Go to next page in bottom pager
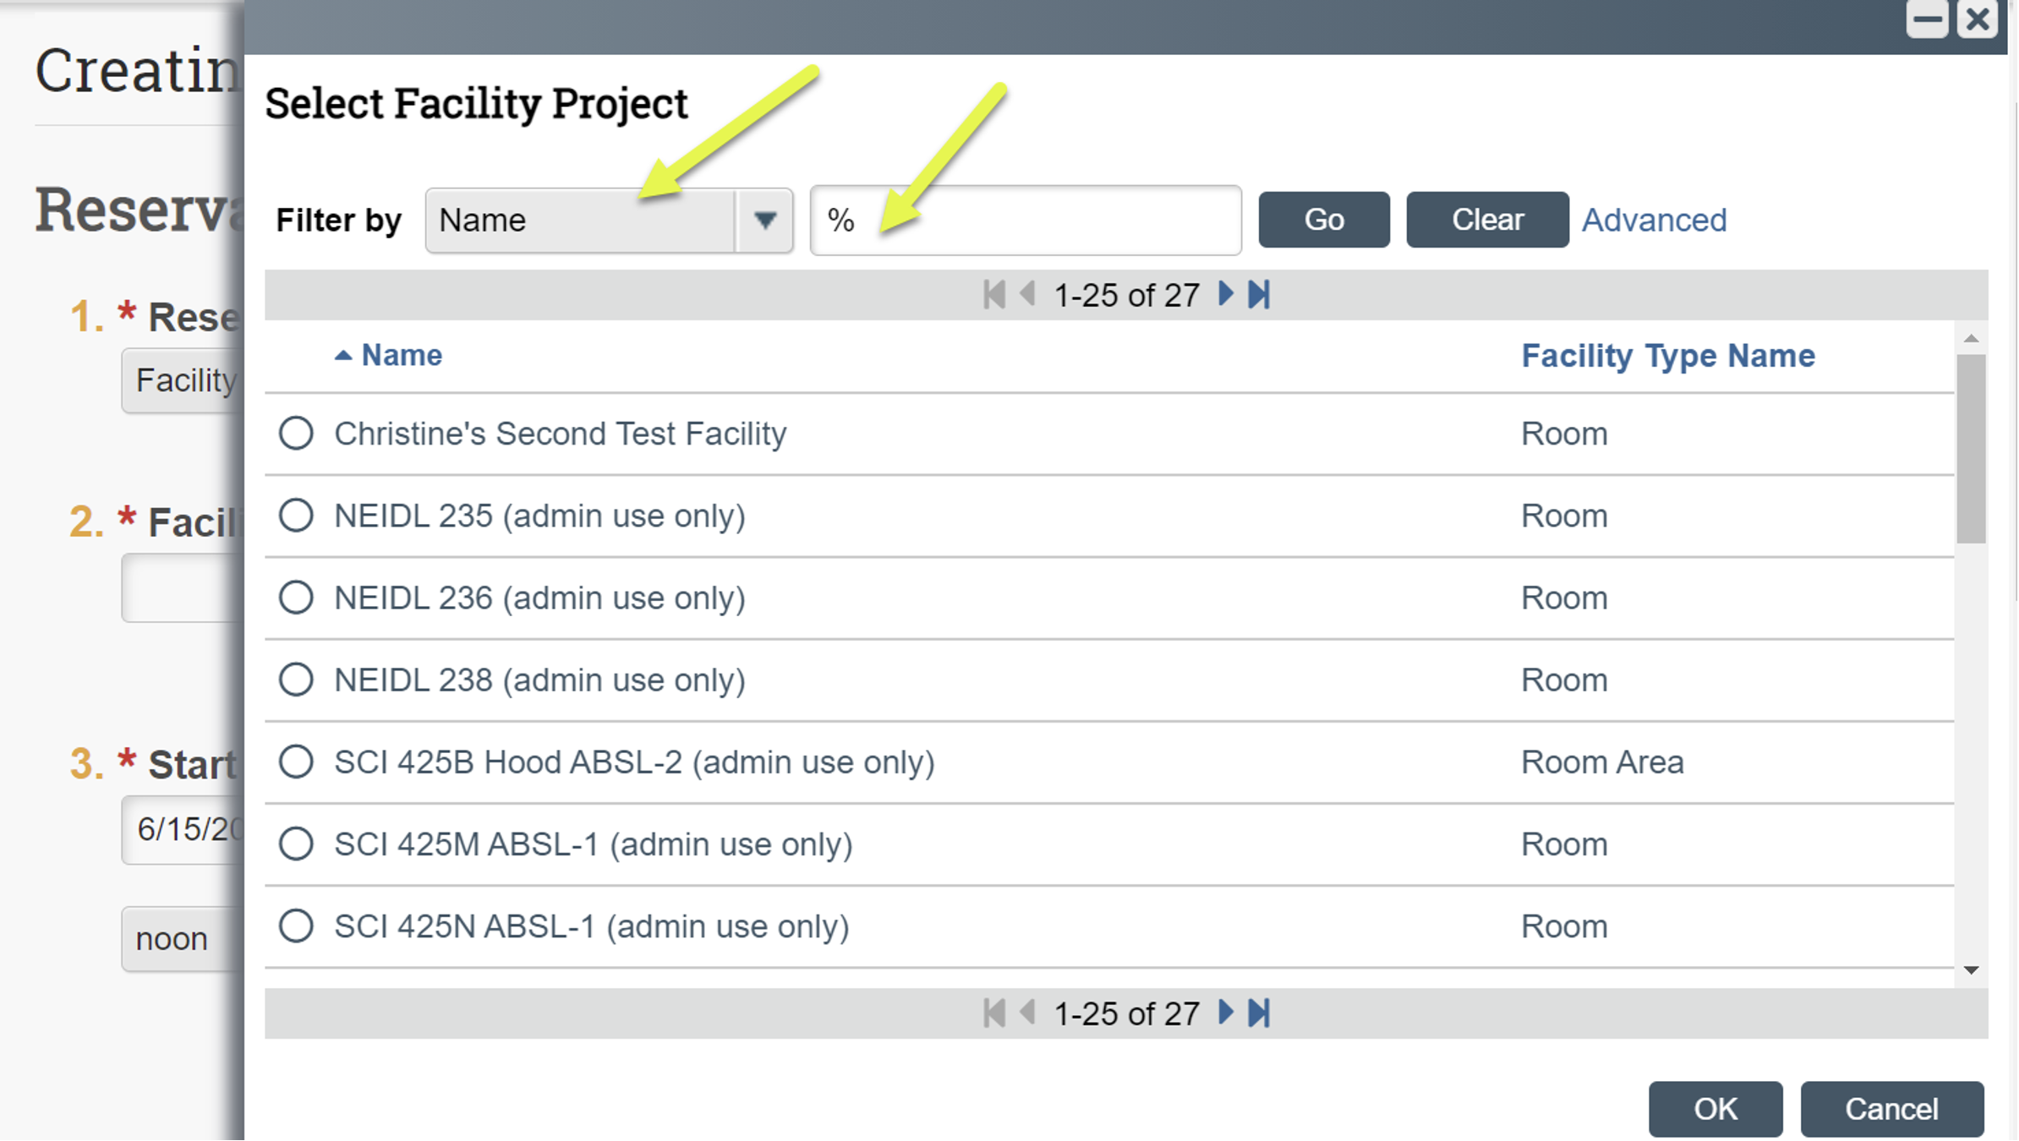 coord(1225,1012)
